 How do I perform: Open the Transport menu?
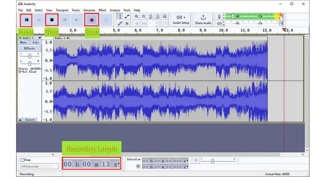click(x=62, y=10)
